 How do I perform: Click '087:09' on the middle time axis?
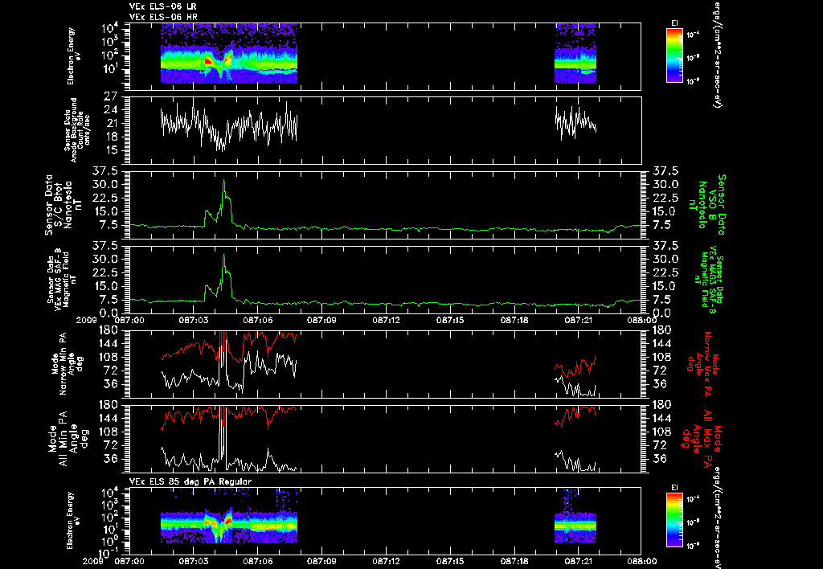(x=321, y=320)
